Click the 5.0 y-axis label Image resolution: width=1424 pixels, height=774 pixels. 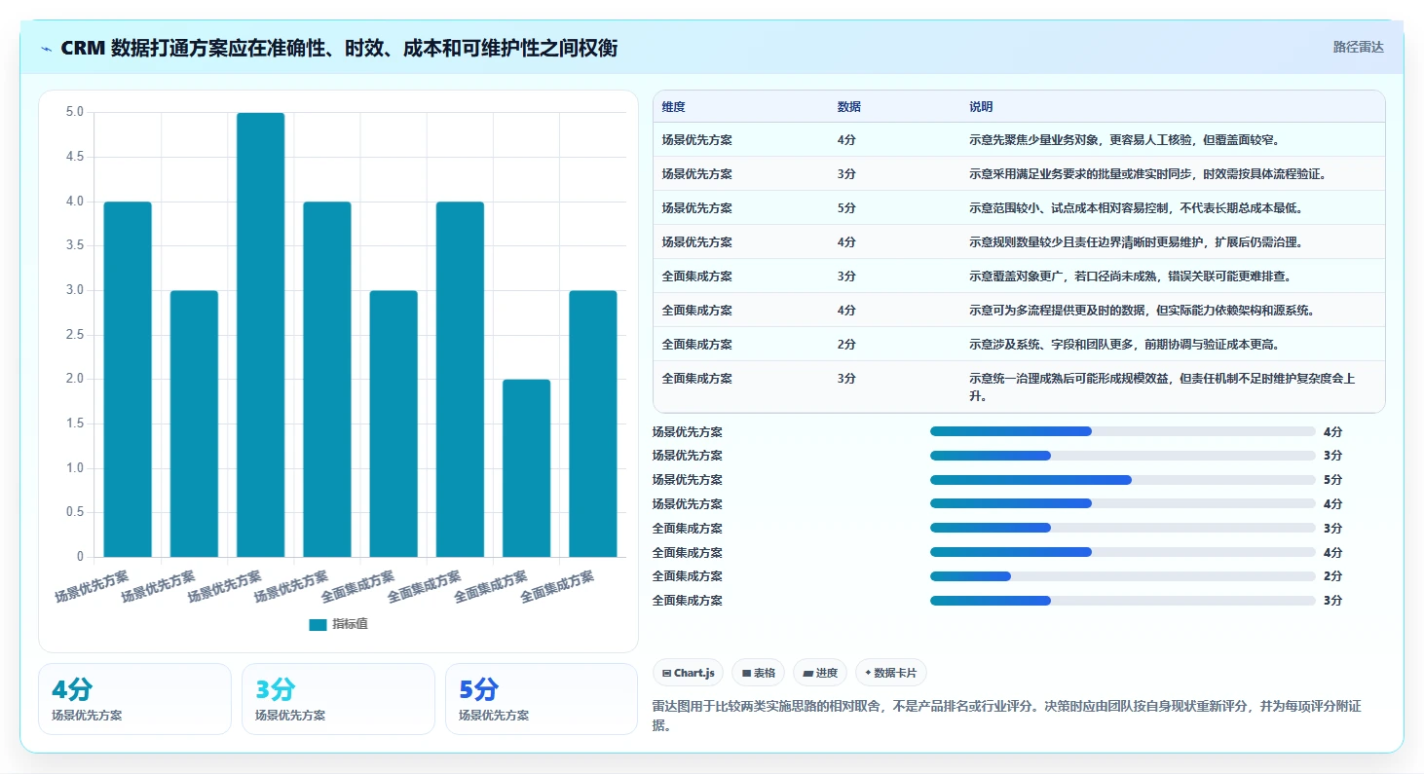click(x=74, y=112)
